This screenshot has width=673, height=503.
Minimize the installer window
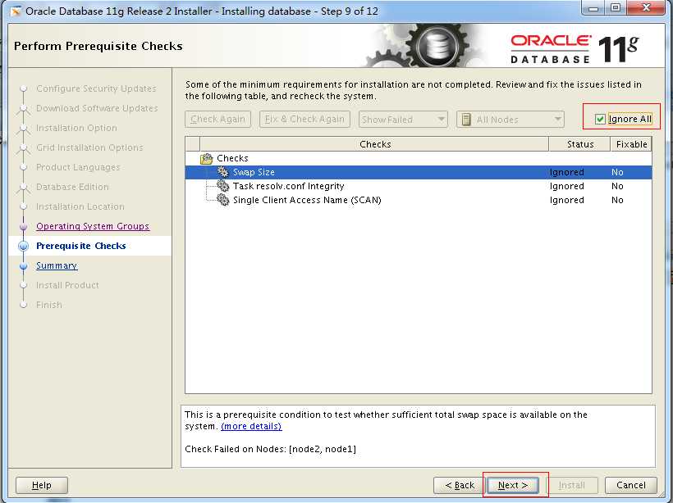click(x=593, y=7)
